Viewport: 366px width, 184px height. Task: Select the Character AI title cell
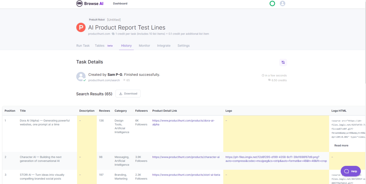[41, 159]
